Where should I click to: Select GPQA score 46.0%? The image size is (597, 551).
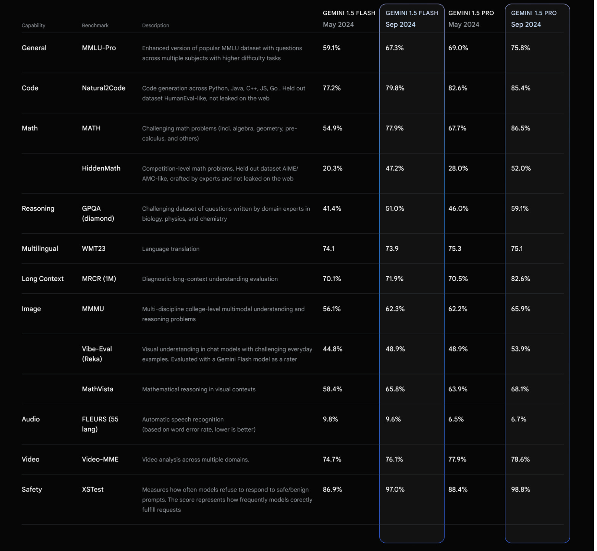point(458,209)
